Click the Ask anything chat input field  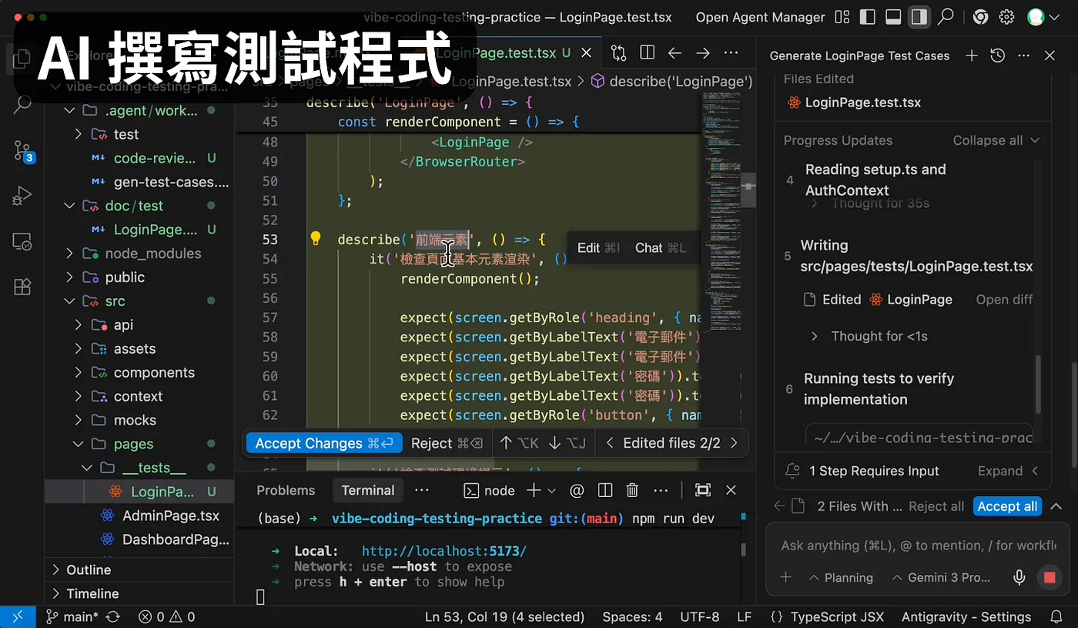click(918, 546)
